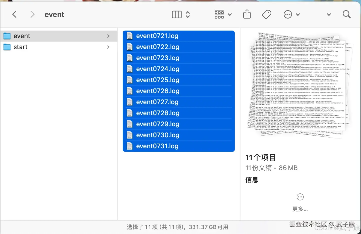This screenshot has width=361, height=234.
Task: Open the event folder in the sidebar
Action: [22, 36]
